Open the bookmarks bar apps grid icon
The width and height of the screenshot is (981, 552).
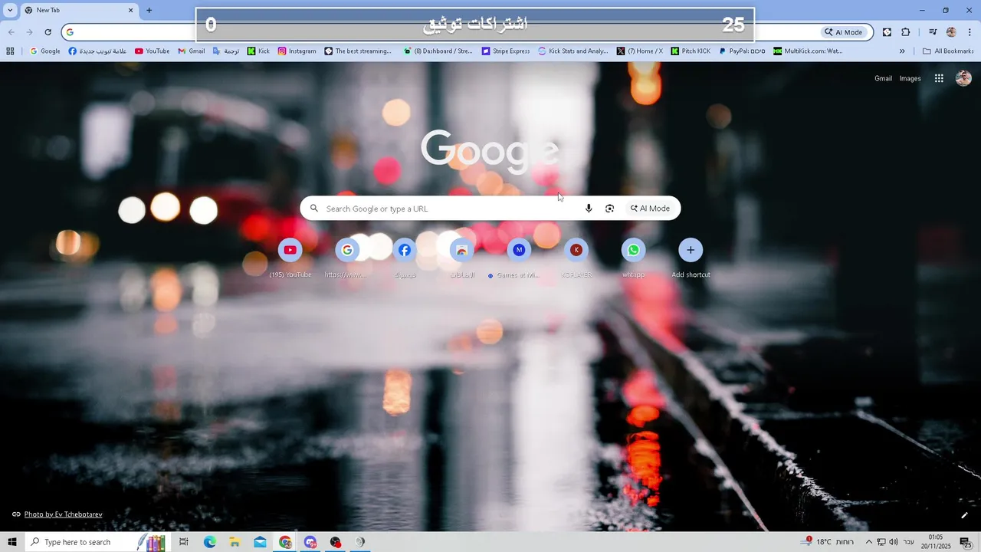[x=10, y=51]
